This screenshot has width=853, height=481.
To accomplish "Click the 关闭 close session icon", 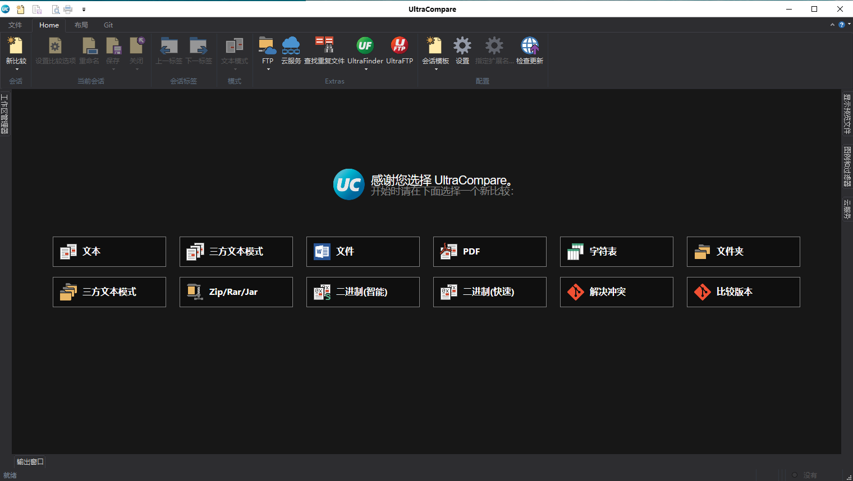I will pyautogui.click(x=137, y=46).
